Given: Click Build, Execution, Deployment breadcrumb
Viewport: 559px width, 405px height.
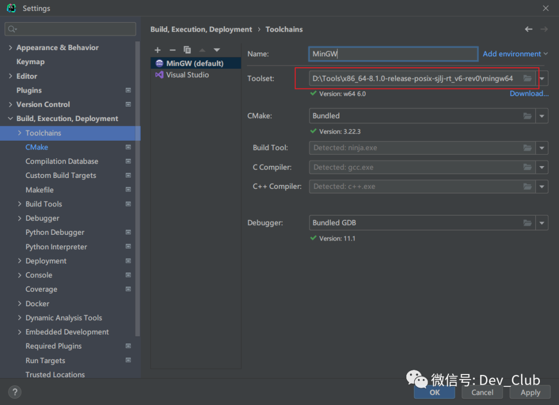Looking at the screenshot, I should [x=201, y=29].
